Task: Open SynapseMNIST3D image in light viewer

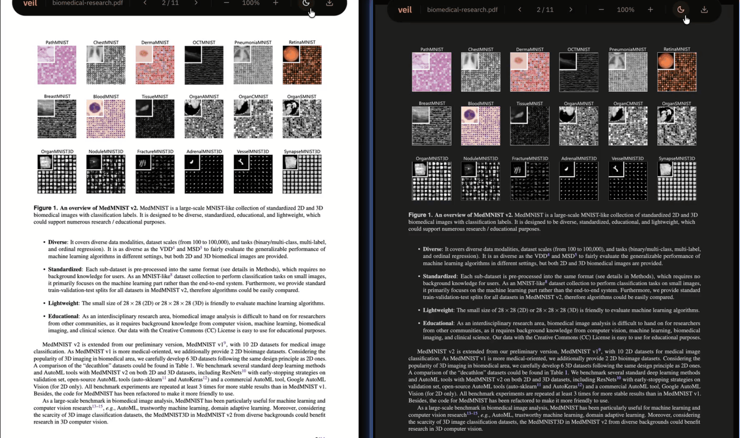Action: click(302, 174)
